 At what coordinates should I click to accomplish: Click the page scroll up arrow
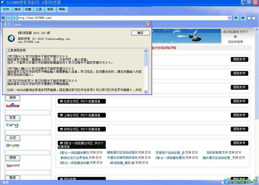click(256, 30)
